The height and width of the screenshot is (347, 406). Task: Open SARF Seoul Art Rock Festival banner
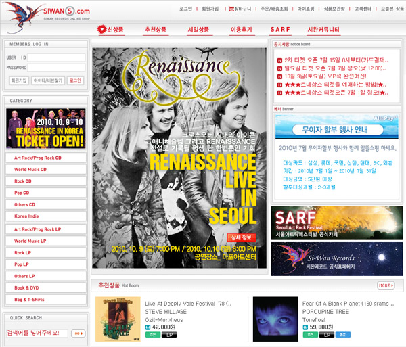pos(336,223)
